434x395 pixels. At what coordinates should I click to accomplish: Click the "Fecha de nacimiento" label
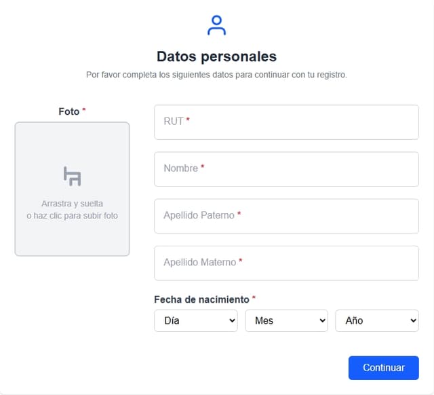pos(201,299)
